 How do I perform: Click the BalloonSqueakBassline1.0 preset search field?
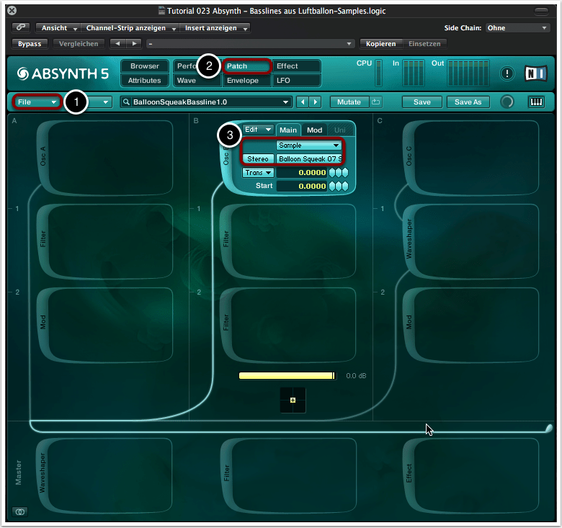[207, 102]
